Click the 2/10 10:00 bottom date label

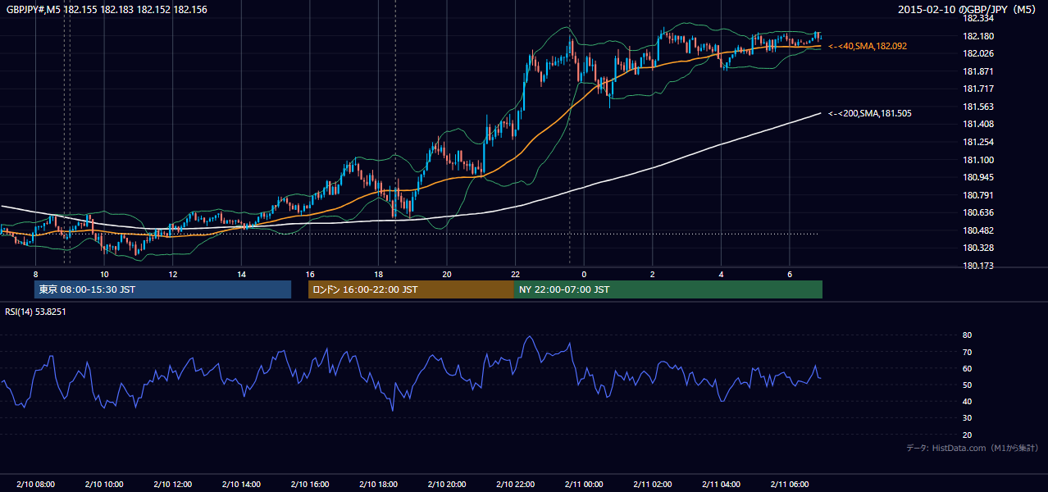click(x=104, y=485)
